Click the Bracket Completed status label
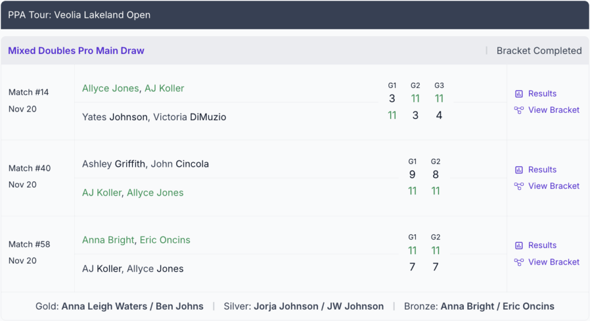Viewport: 590px width, 321px height. click(x=539, y=51)
